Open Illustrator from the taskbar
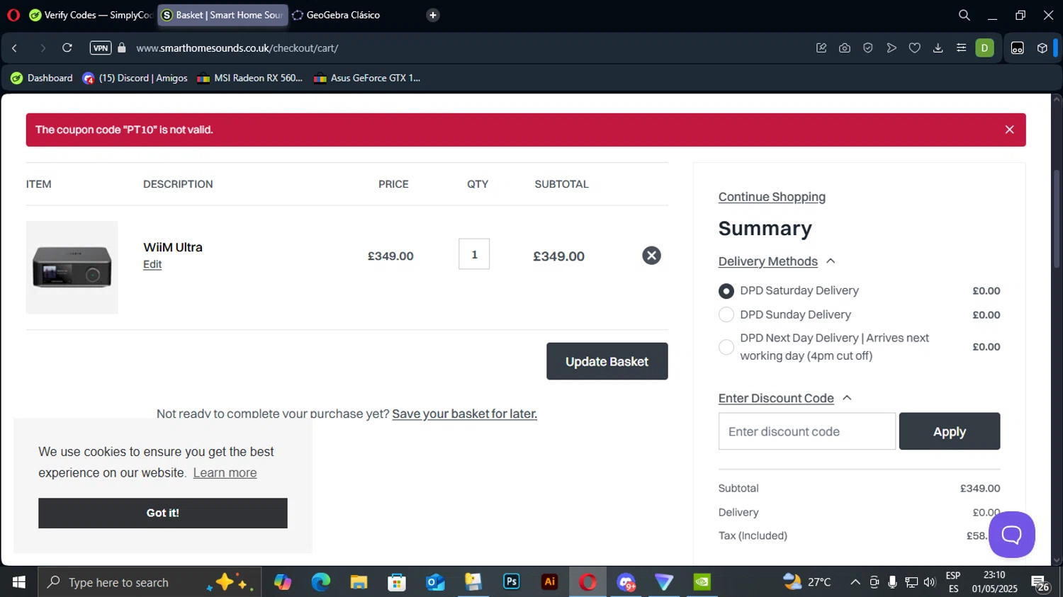 550,582
